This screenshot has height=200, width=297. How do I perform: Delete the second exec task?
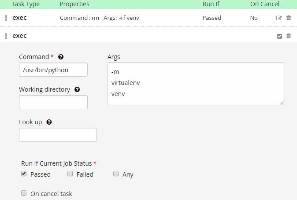(x=289, y=36)
